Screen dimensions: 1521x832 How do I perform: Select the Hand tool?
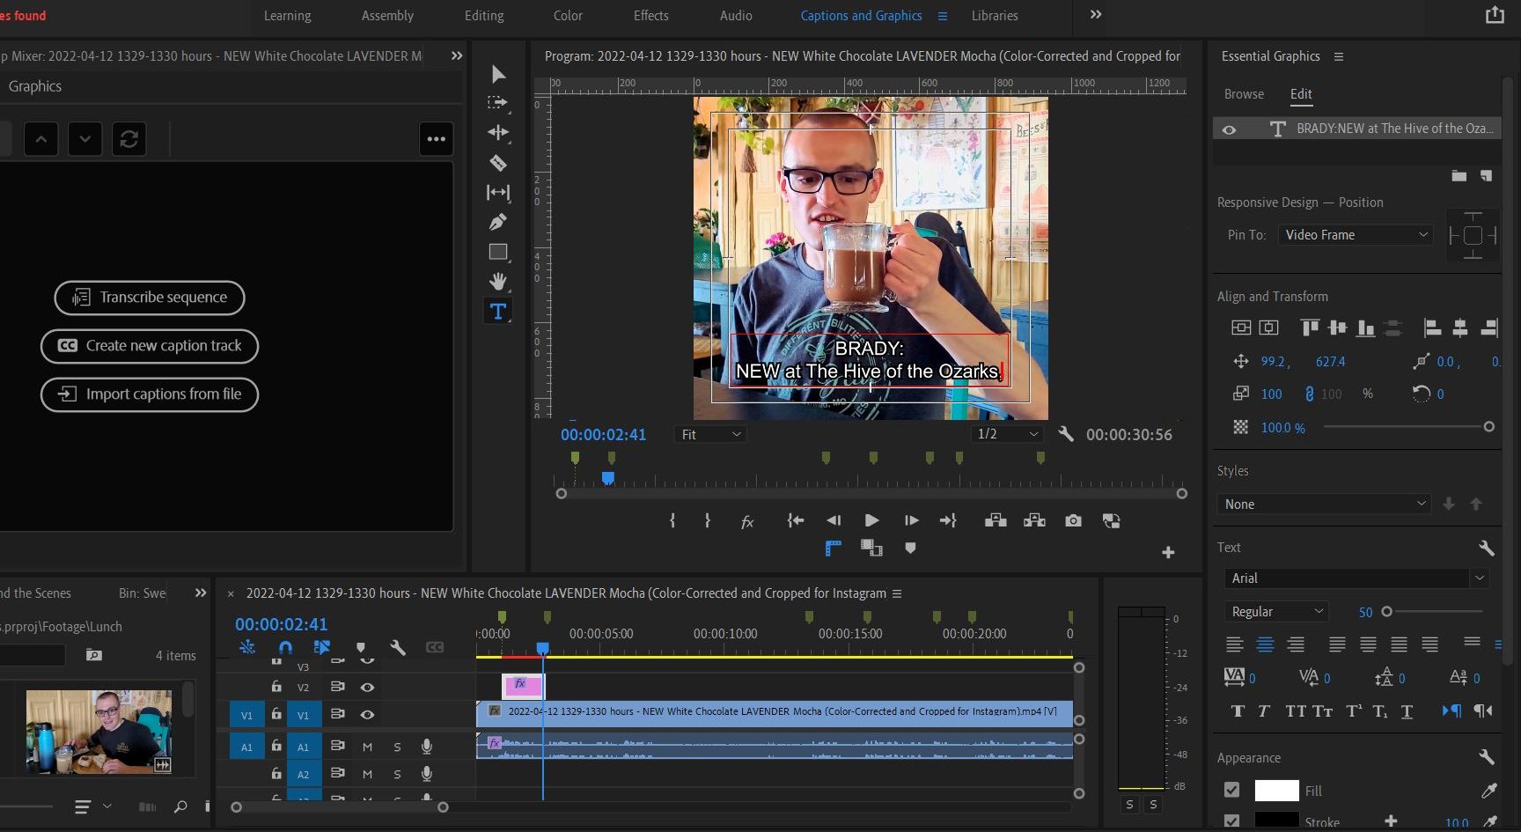tap(498, 281)
